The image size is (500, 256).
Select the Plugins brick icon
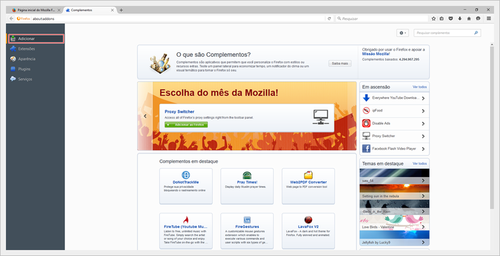12,69
